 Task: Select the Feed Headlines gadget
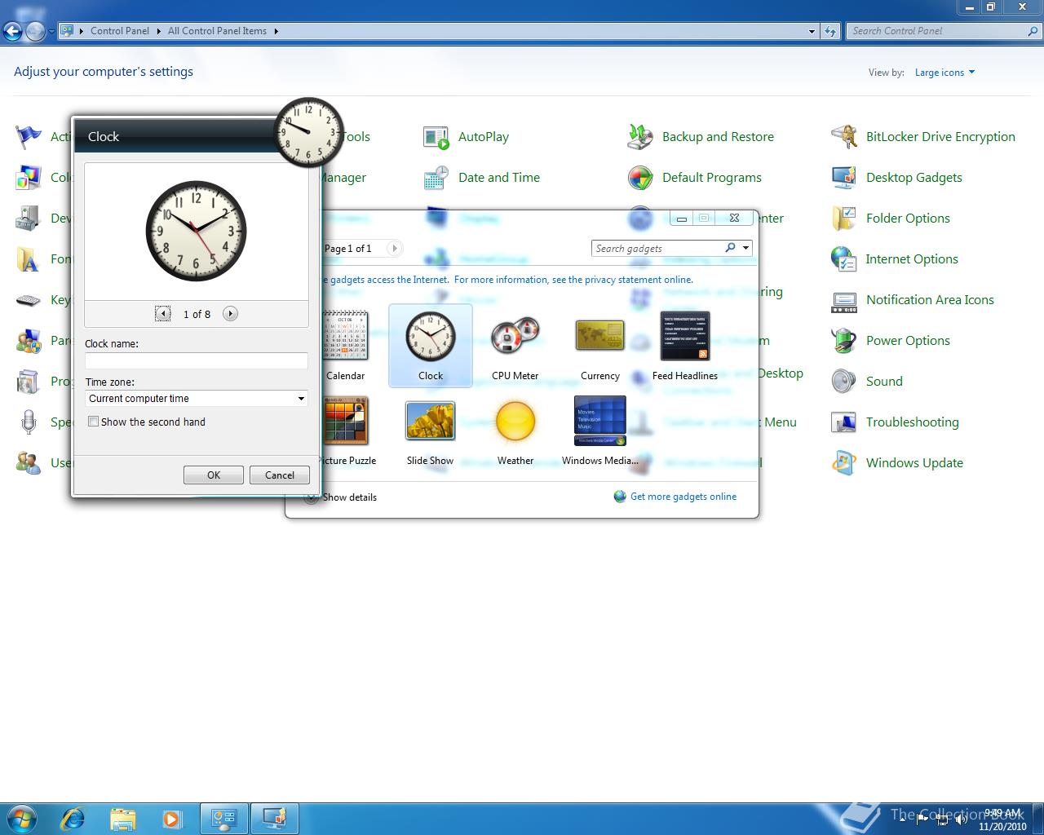[685, 347]
